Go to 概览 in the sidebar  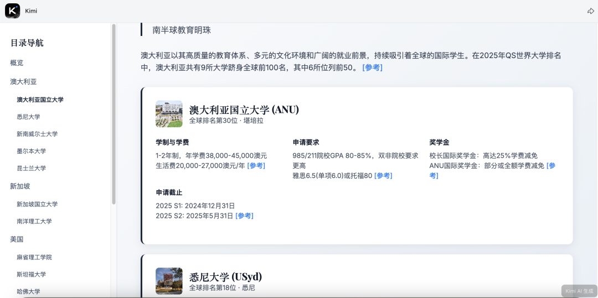(x=17, y=63)
